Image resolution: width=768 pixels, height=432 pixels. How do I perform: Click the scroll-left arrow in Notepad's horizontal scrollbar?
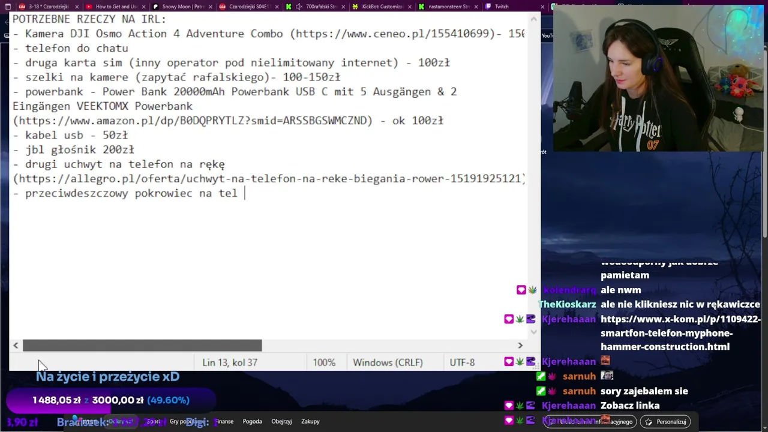pyautogui.click(x=16, y=345)
